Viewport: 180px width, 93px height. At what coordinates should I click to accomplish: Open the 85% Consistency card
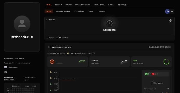click(151, 62)
